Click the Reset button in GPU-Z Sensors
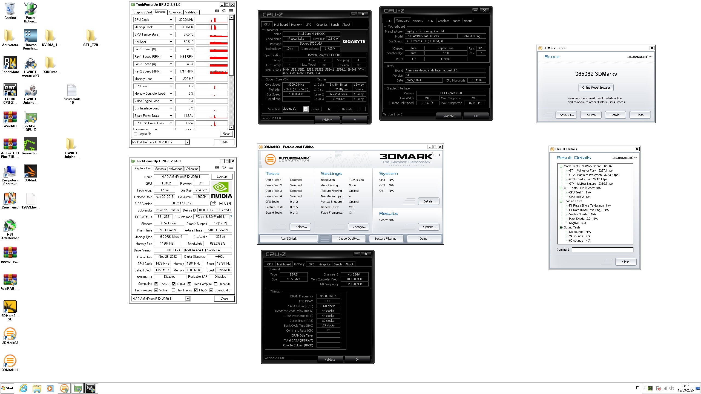Image resolution: width=701 pixels, height=394 pixels. (x=226, y=134)
